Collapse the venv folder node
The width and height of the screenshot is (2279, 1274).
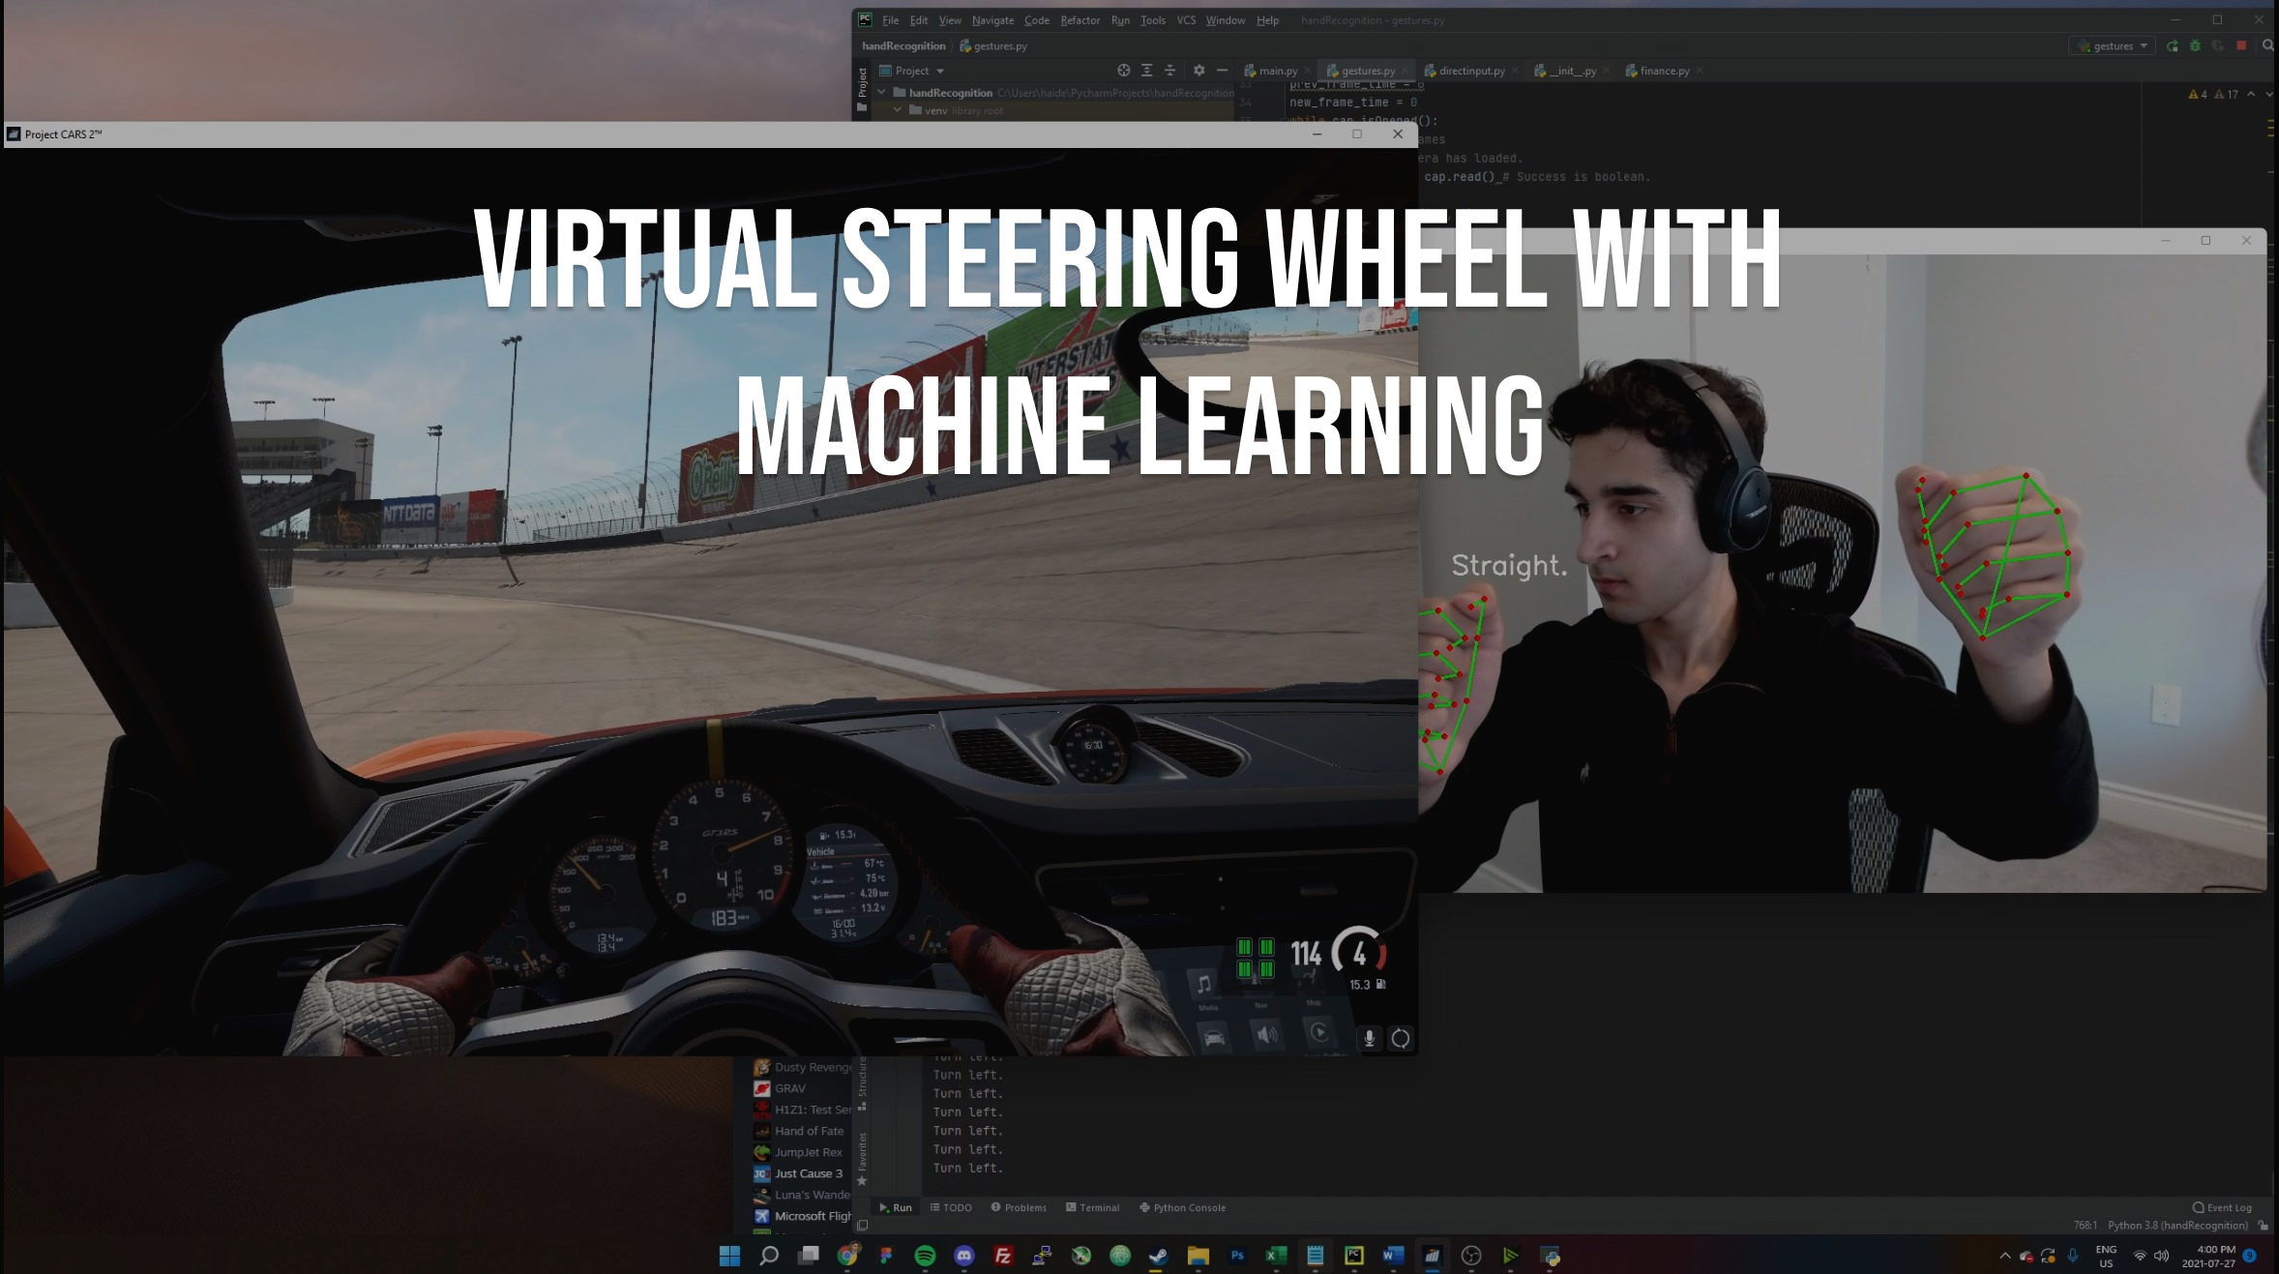898,110
